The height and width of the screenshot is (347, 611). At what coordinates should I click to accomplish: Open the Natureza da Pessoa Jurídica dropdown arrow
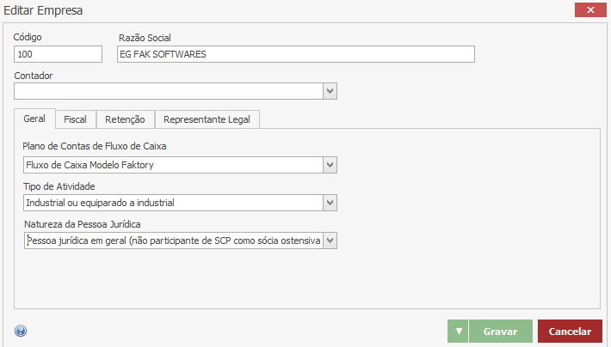click(x=330, y=240)
